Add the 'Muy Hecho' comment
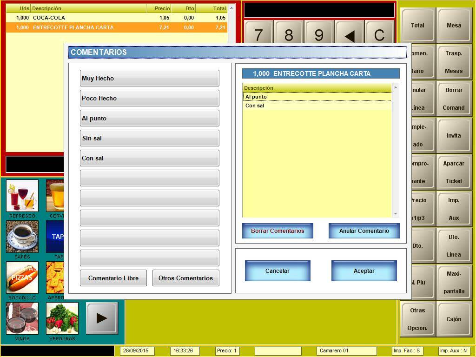 coord(149,78)
